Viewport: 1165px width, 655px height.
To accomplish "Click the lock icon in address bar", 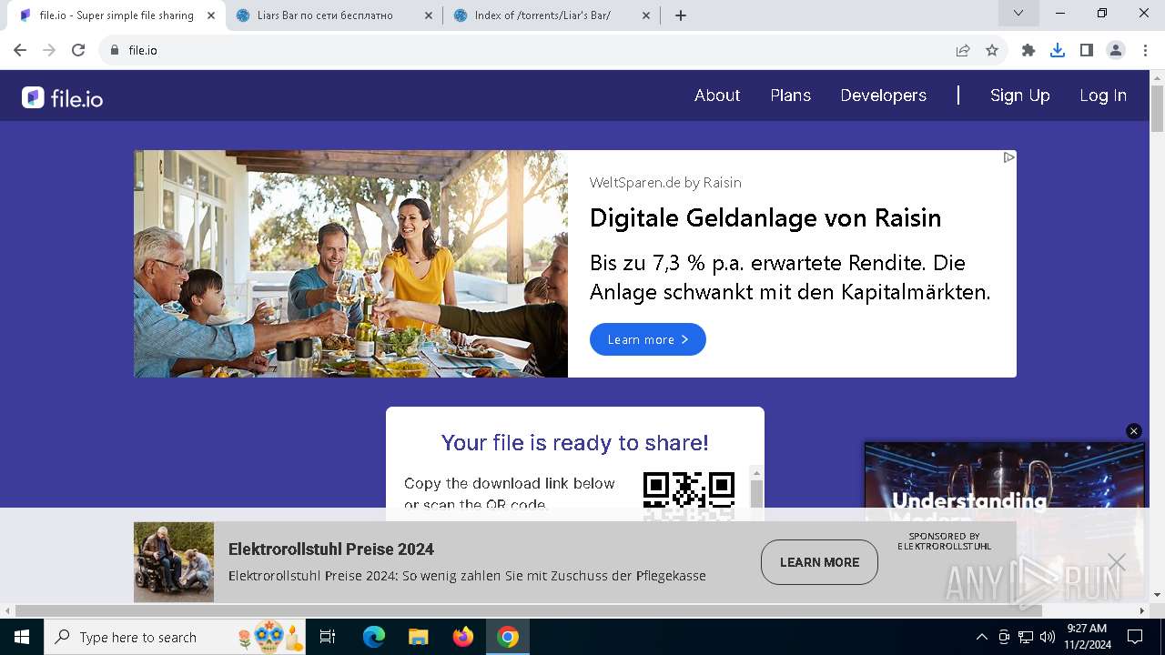I will click(115, 50).
